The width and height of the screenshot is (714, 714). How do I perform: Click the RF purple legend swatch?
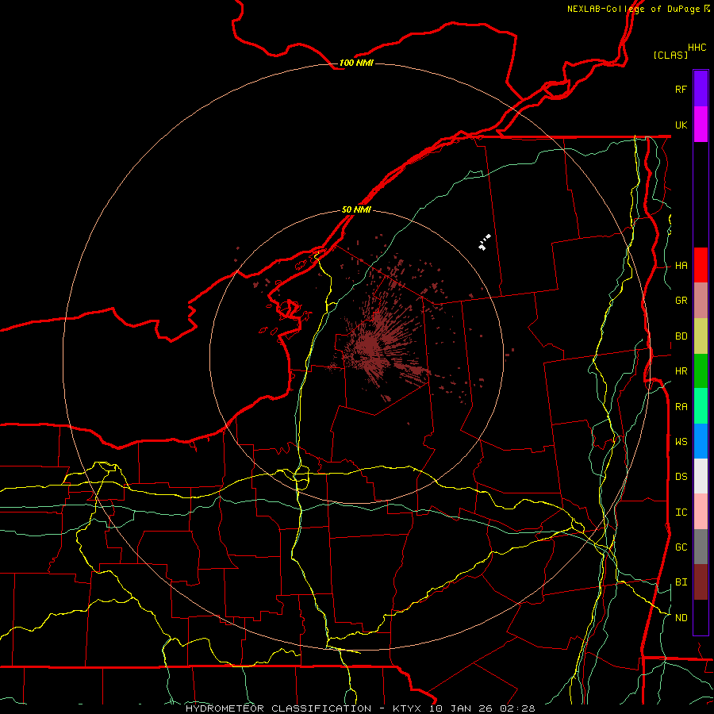coord(701,89)
